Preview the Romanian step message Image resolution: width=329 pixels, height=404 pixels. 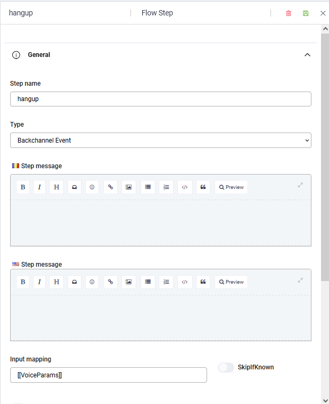(x=232, y=187)
